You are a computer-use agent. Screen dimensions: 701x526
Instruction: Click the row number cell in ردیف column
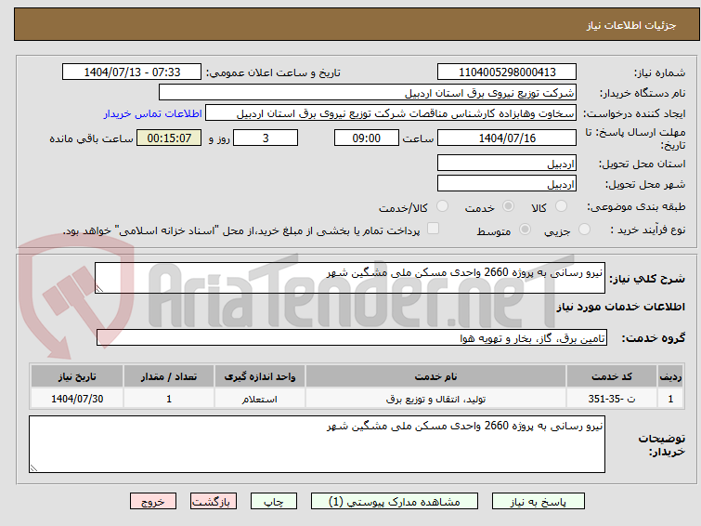[670, 399]
